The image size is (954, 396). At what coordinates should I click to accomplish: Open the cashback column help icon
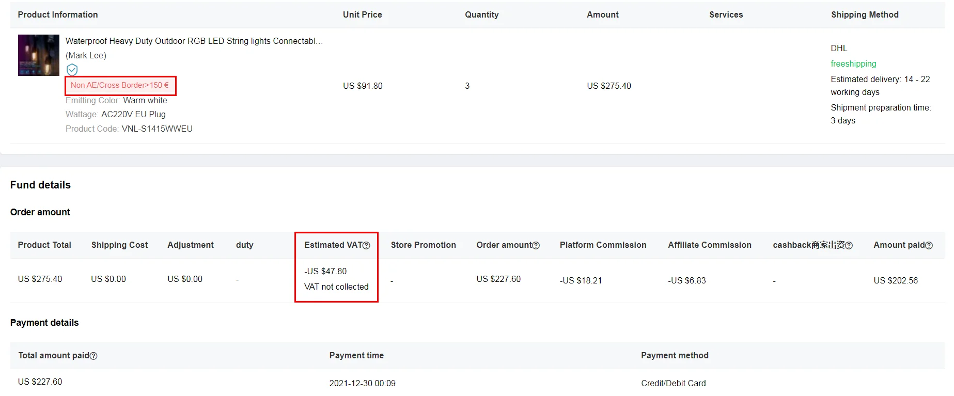[x=849, y=246]
